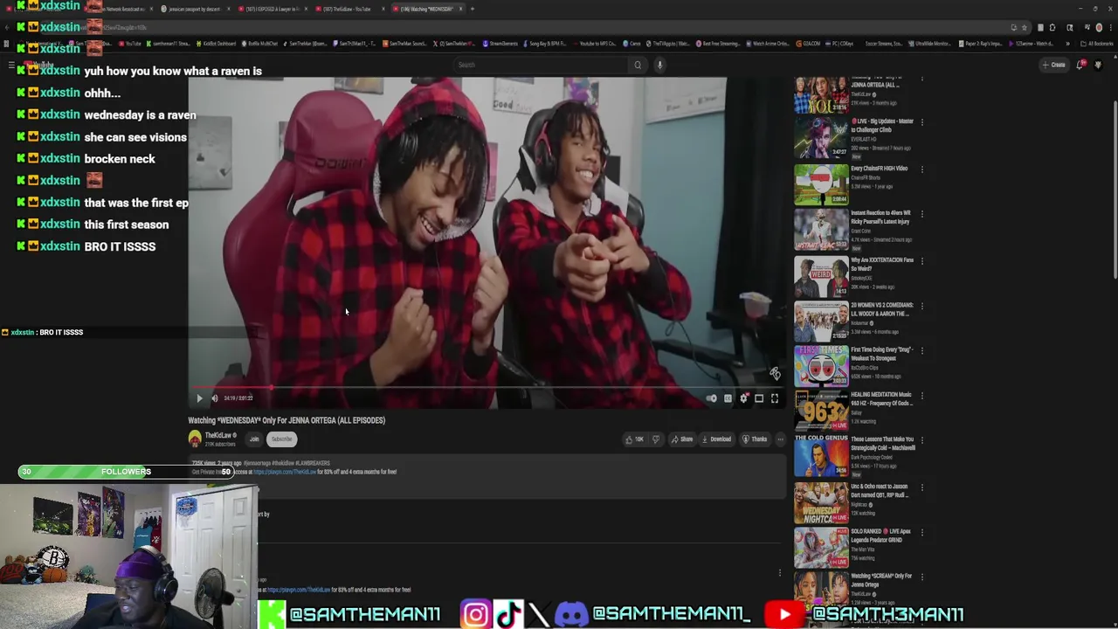Open the LIVE Big Updates Challenger Climb thumbnail

[821, 138]
